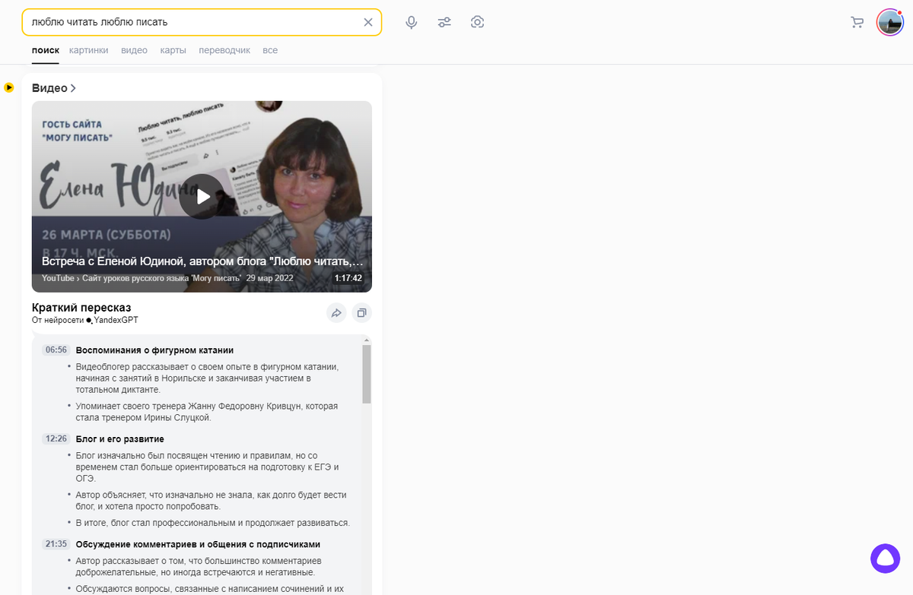Click the '29 мар 2022' date text

[270, 278]
